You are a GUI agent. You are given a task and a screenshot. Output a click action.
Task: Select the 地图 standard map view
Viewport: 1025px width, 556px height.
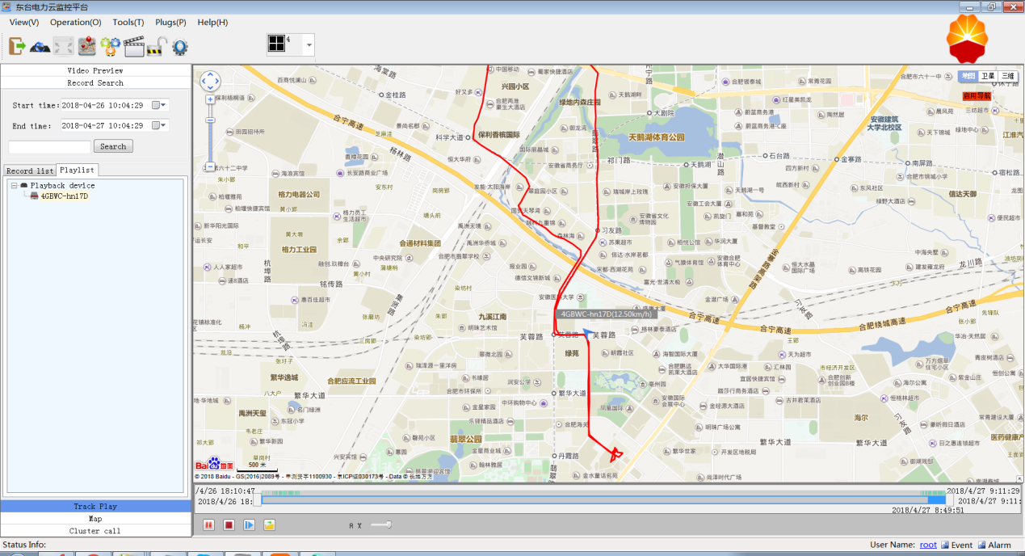click(x=968, y=76)
